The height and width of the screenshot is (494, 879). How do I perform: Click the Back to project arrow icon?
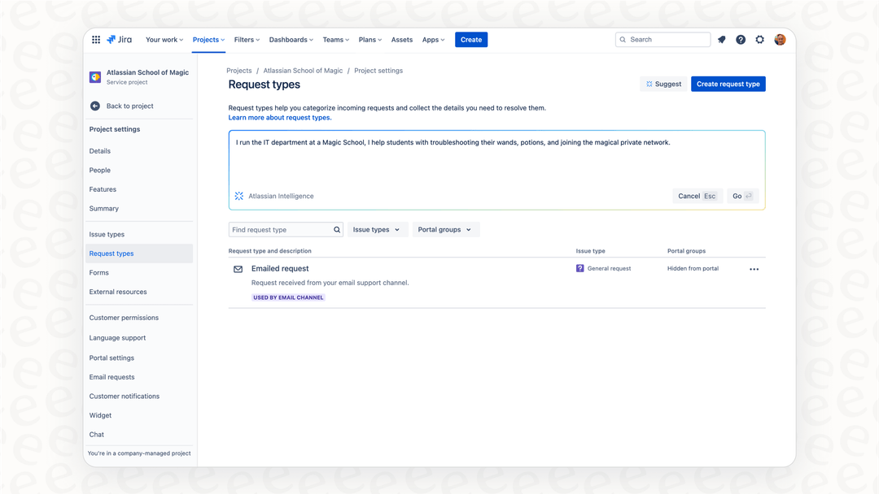pyautogui.click(x=96, y=106)
